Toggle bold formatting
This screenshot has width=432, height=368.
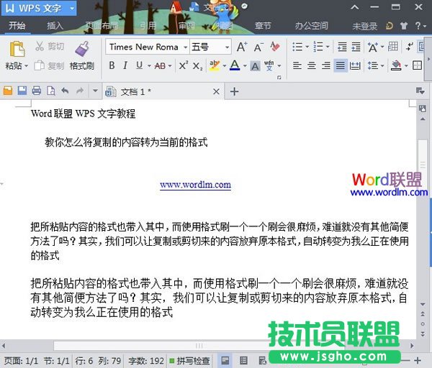112,65
